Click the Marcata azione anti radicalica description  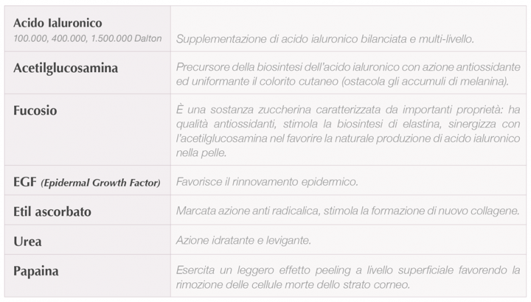348,211
